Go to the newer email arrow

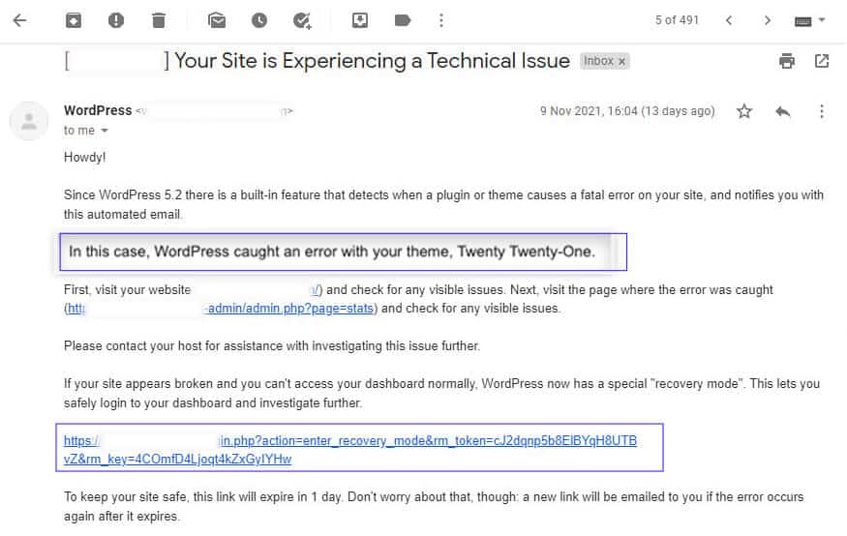(729, 20)
